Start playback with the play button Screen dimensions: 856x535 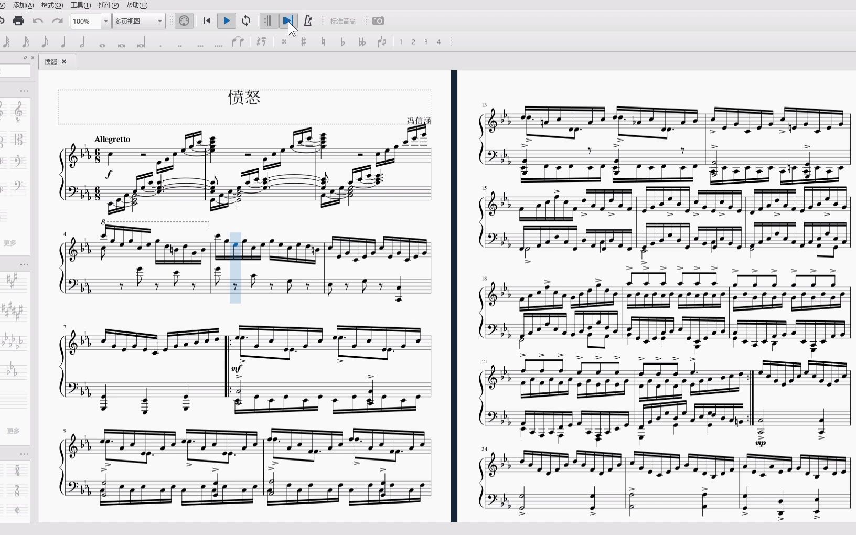click(x=227, y=21)
